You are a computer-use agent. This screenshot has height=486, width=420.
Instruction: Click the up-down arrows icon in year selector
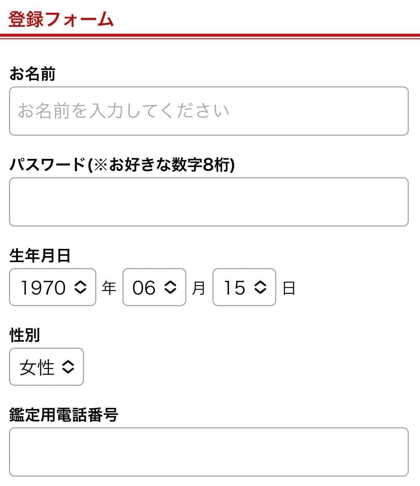tap(80, 287)
